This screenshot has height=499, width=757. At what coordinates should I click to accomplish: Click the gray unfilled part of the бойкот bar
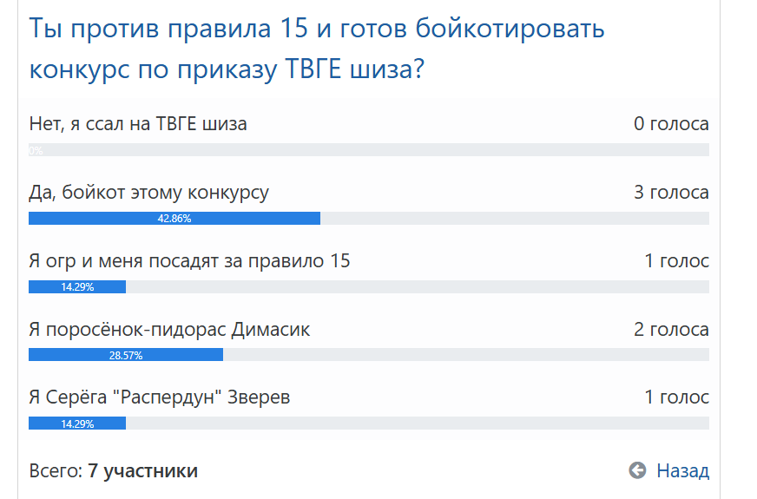pyautogui.click(x=515, y=218)
